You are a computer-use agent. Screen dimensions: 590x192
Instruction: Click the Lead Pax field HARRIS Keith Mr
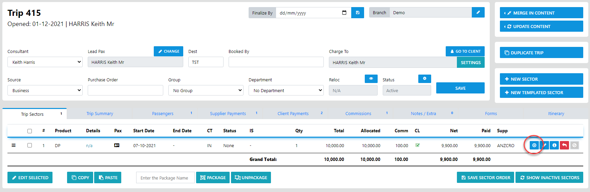pyautogui.click(x=135, y=62)
